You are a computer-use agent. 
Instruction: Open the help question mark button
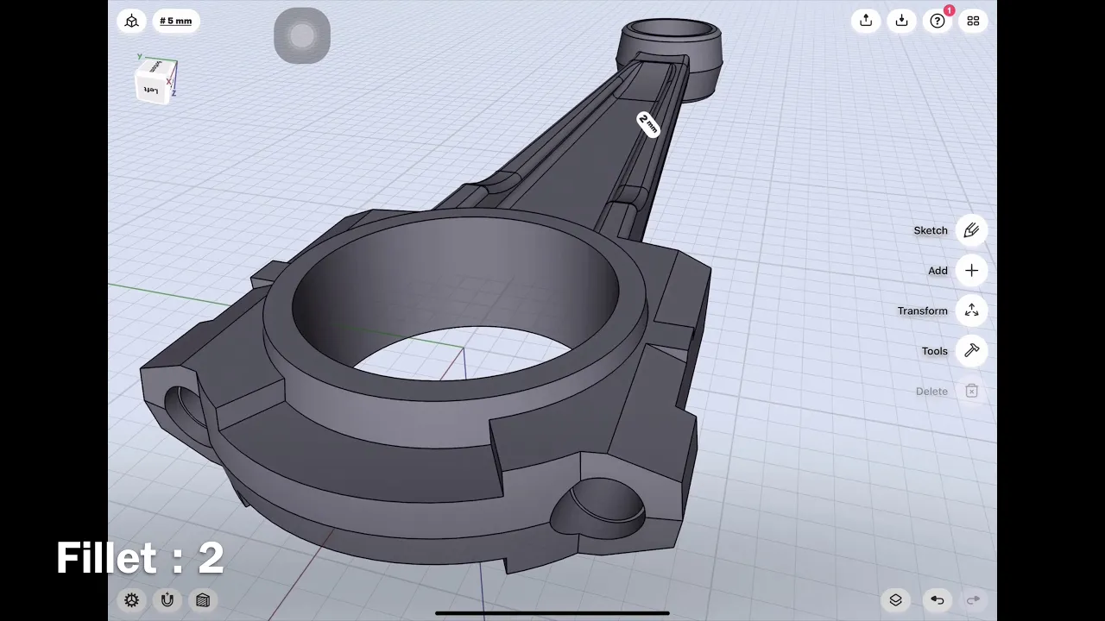coord(938,21)
